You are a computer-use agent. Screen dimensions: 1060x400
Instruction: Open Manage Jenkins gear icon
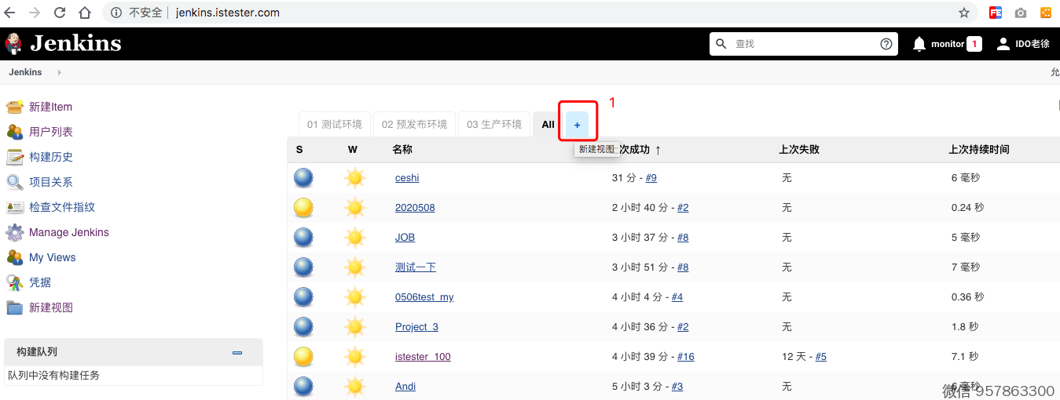15,232
